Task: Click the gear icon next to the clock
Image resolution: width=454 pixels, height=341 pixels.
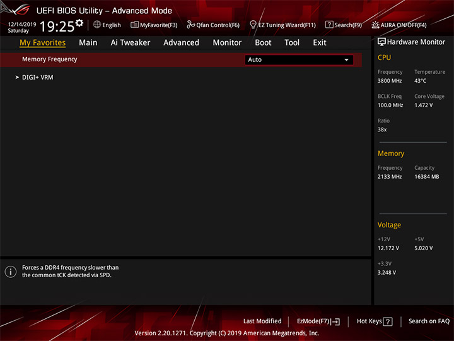Action: pyautogui.click(x=79, y=23)
